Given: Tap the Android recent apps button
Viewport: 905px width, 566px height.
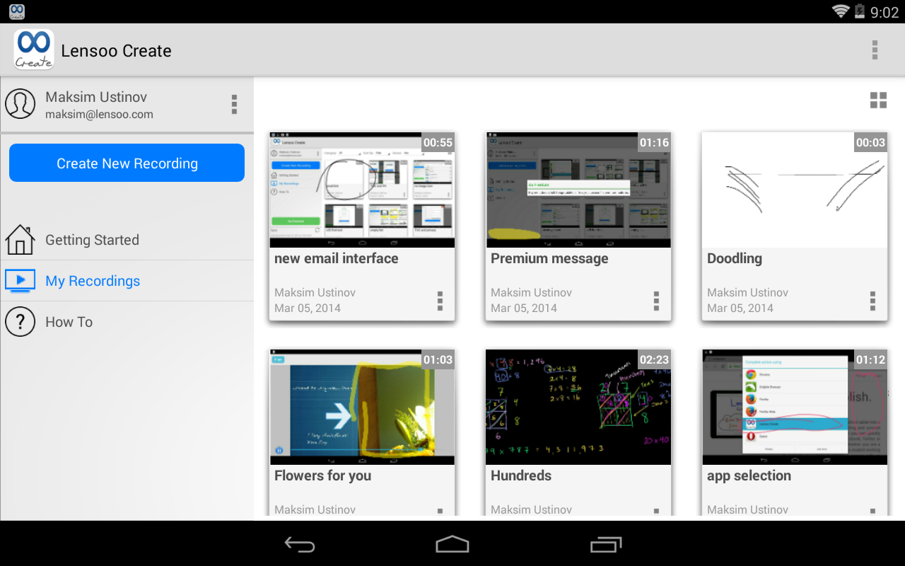Looking at the screenshot, I should click(605, 544).
